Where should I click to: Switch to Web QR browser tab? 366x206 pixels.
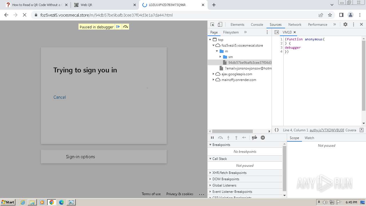click(105, 5)
